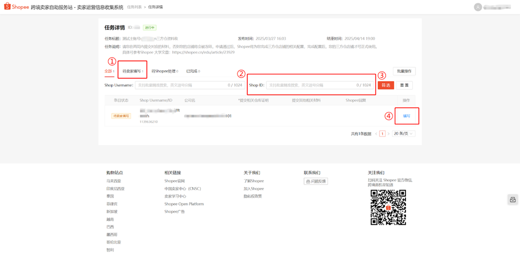Screen dimensions: 520x254
Task: Click the 操作 column header
Action: (x=406, y=100)
